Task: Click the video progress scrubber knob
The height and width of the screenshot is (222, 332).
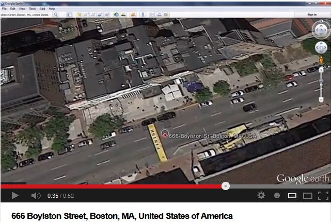Action: pyautogui.click(x=226, y=186)
